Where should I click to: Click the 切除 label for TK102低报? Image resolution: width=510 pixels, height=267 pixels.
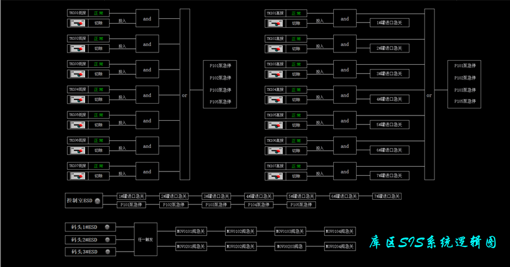[98, 49]
